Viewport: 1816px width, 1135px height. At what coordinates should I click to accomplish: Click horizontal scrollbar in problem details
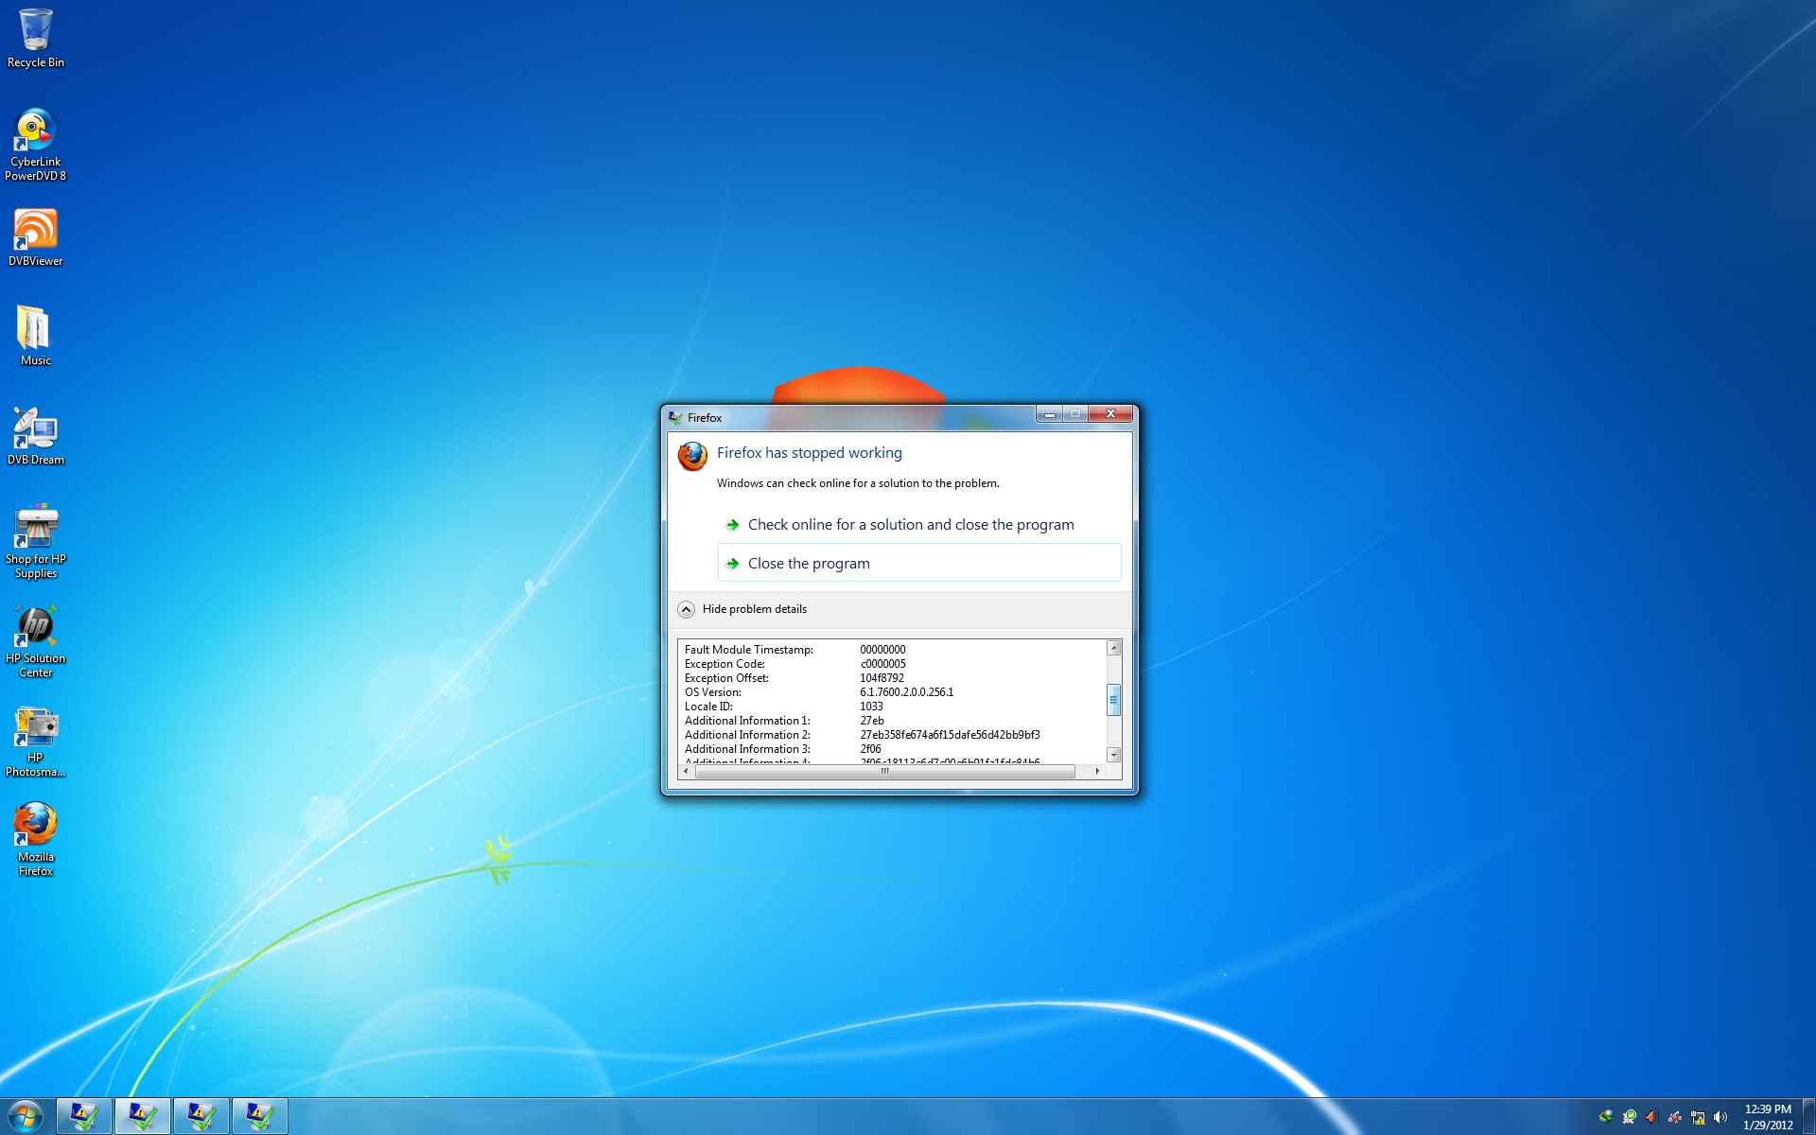[885, 772]
